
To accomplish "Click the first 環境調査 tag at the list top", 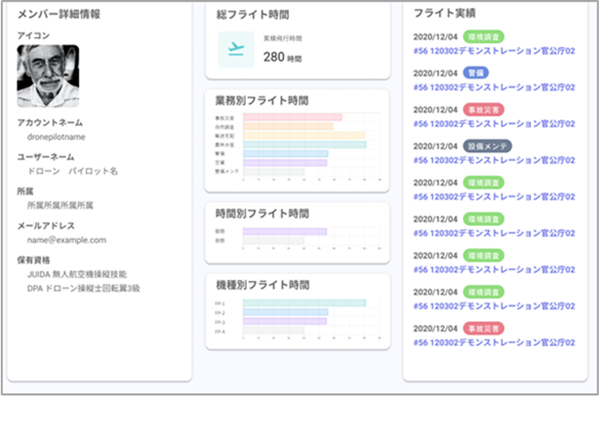I will point(484,37).
